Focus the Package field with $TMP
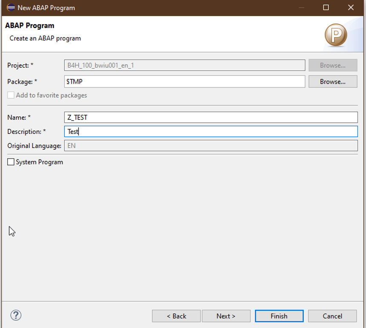The width and height of the screenshot is (366, 328). click(x=184, y=81)
